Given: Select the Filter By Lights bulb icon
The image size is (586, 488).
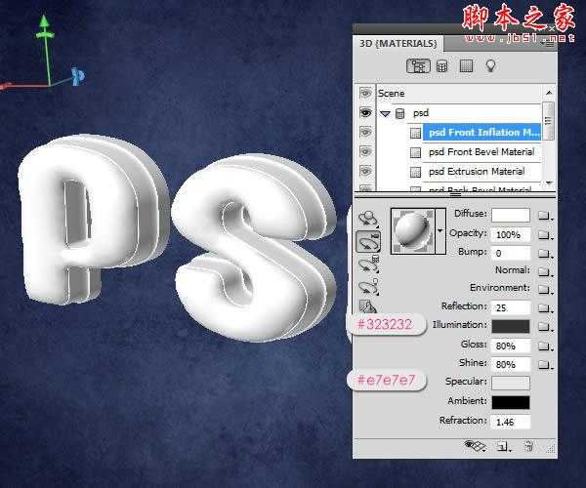Looking at the screenshot, I should pyautogui.click(x=490, y=65).
